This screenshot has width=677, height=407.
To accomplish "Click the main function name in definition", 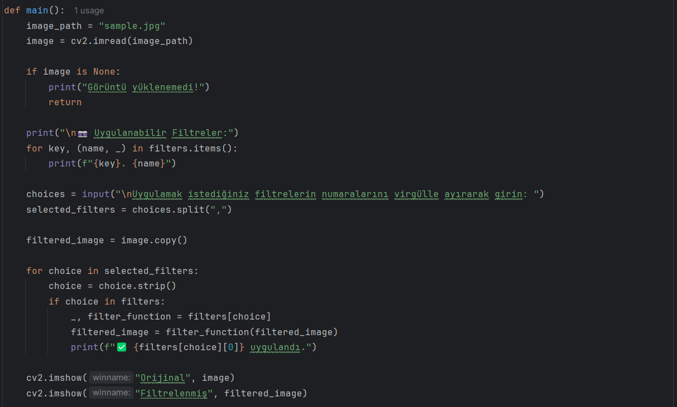I will coord(37,11).
